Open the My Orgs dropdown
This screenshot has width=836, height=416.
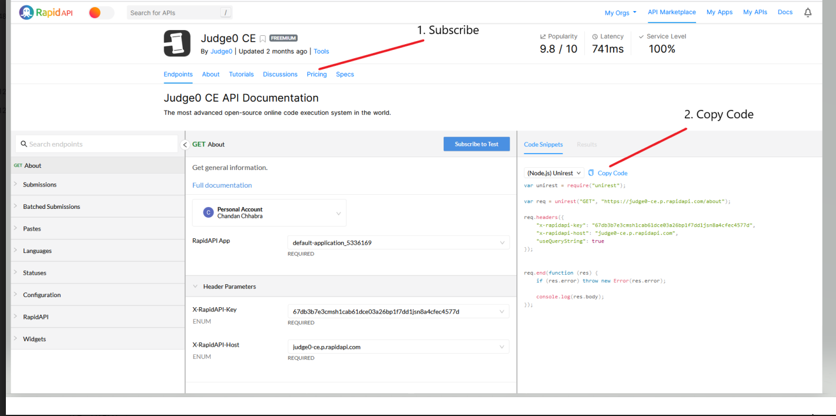tap(620, 12)
